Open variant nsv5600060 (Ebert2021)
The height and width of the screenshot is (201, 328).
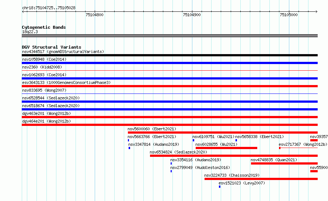[x=152, y=129]
